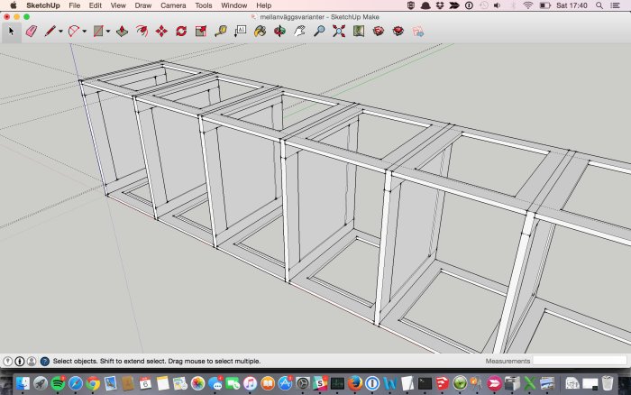Open the Trash in the Dock
The height and width of the screenshot is (395, 631).
[x=608, y=383]
